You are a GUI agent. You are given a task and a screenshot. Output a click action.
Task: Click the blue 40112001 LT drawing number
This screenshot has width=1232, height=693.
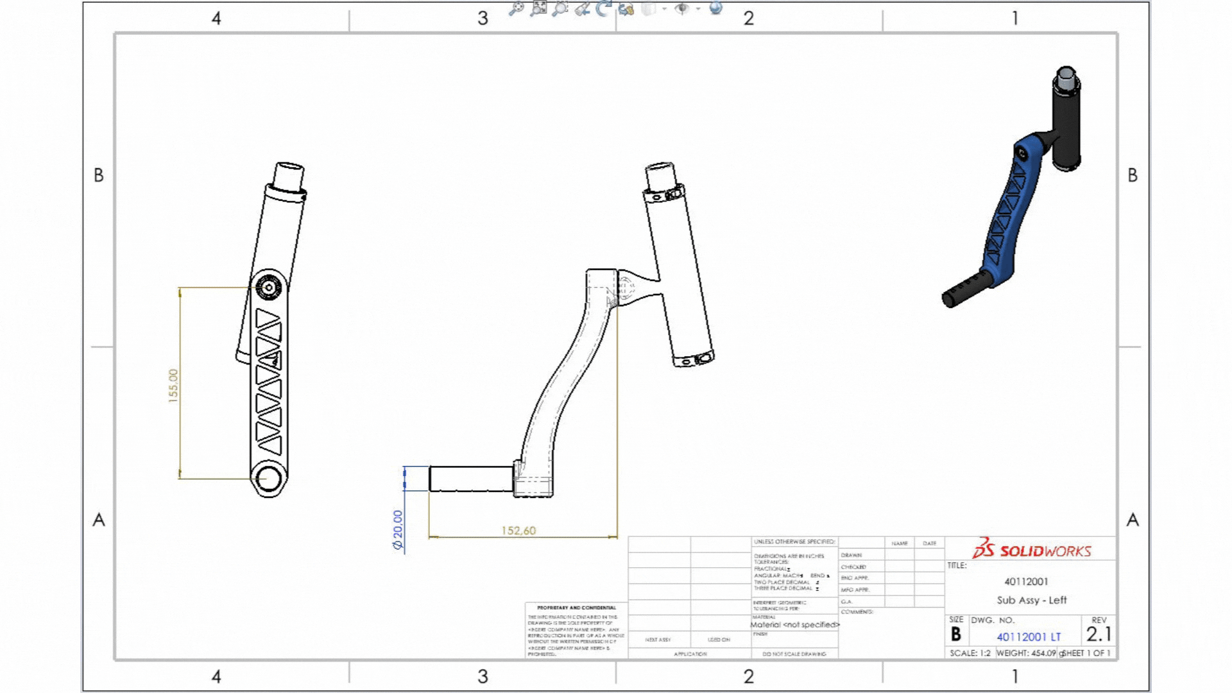tap(1029, 637)
